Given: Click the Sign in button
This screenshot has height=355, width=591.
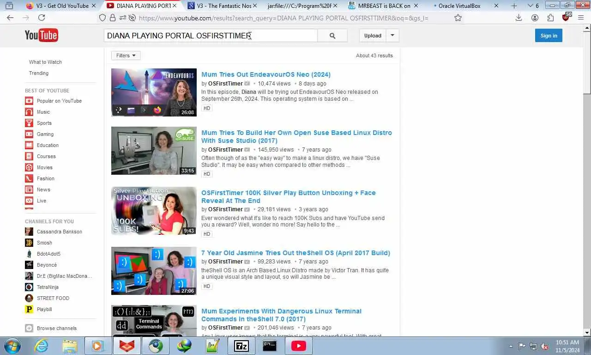Looking at the screenshot, I should (x=549, y=36).
